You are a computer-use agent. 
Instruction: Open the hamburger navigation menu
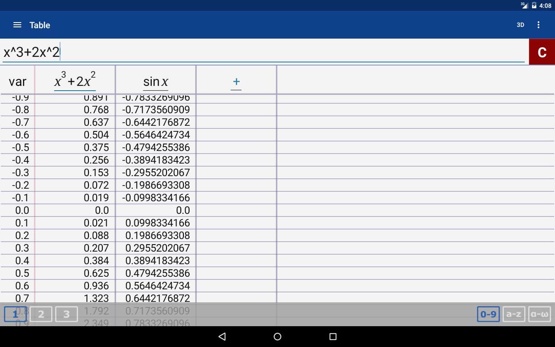17,25
